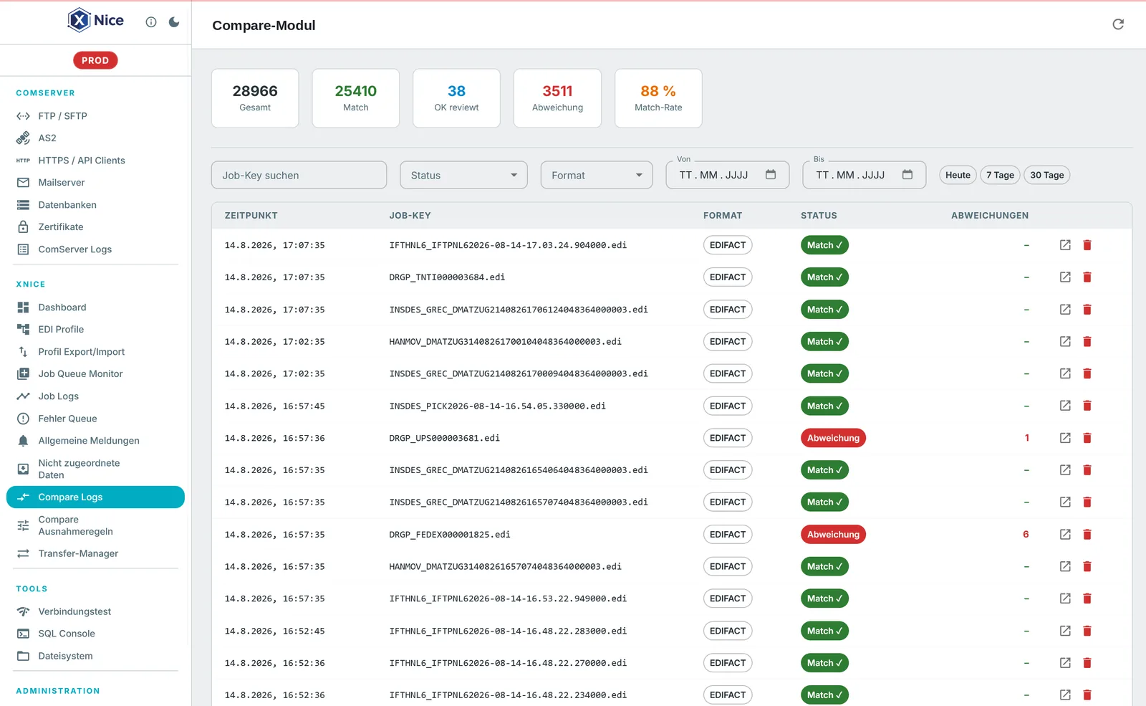Open the Format filter dropdown

[x=597, y=175]
